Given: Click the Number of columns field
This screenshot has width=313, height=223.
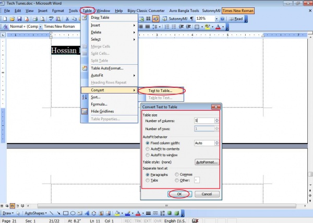Looking at the screenshot, I should pos(202,121).
